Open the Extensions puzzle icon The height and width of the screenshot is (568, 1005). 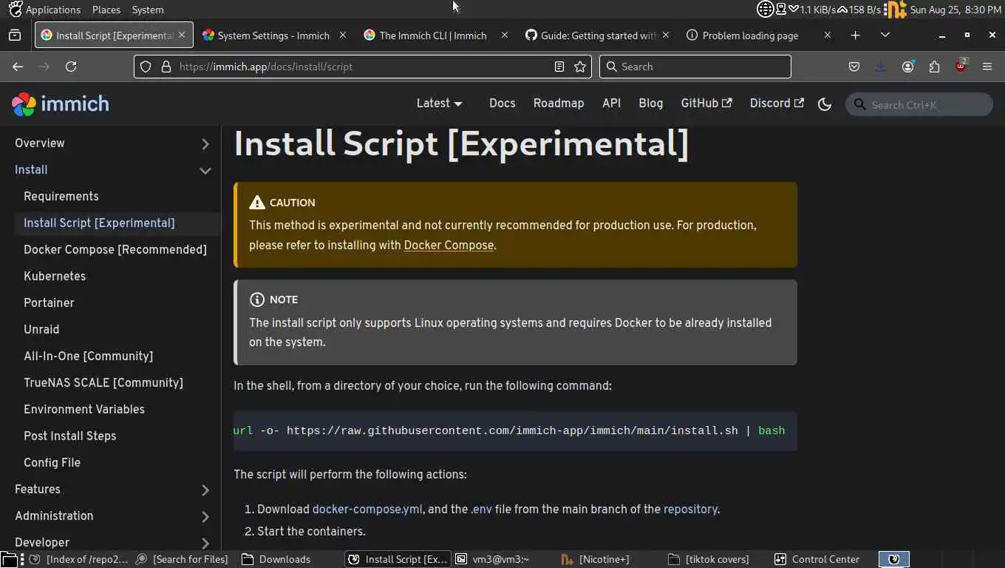click(934, 67)
